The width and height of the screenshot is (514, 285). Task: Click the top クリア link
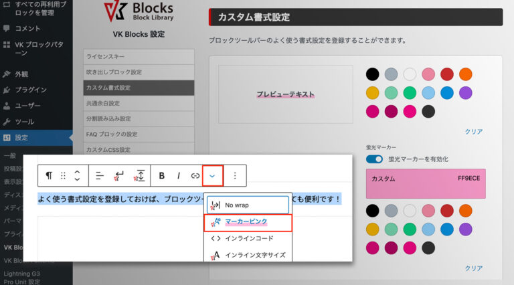[x=473, y=132]
